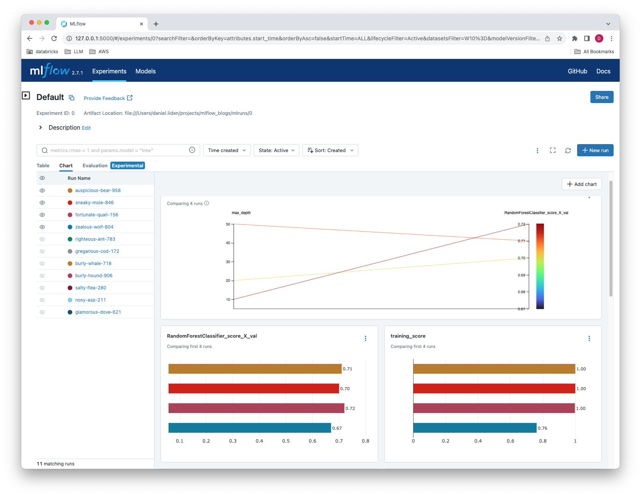Open the Time created dropdown
641x497 pixels.
(x=226, y=150)
